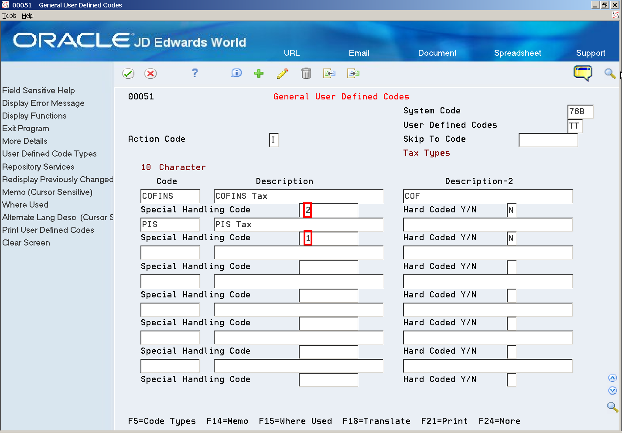Viewport: 622px width, 433px height.
Task: Open help via the question mark icon
Action: (x=195, y=73)
